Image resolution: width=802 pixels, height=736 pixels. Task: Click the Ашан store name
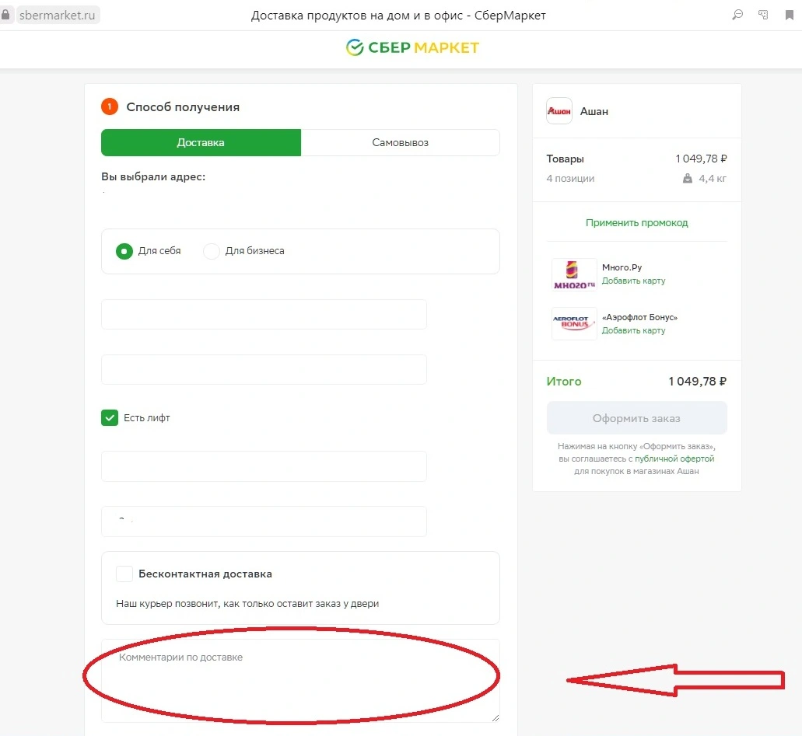tap(594, 111)
